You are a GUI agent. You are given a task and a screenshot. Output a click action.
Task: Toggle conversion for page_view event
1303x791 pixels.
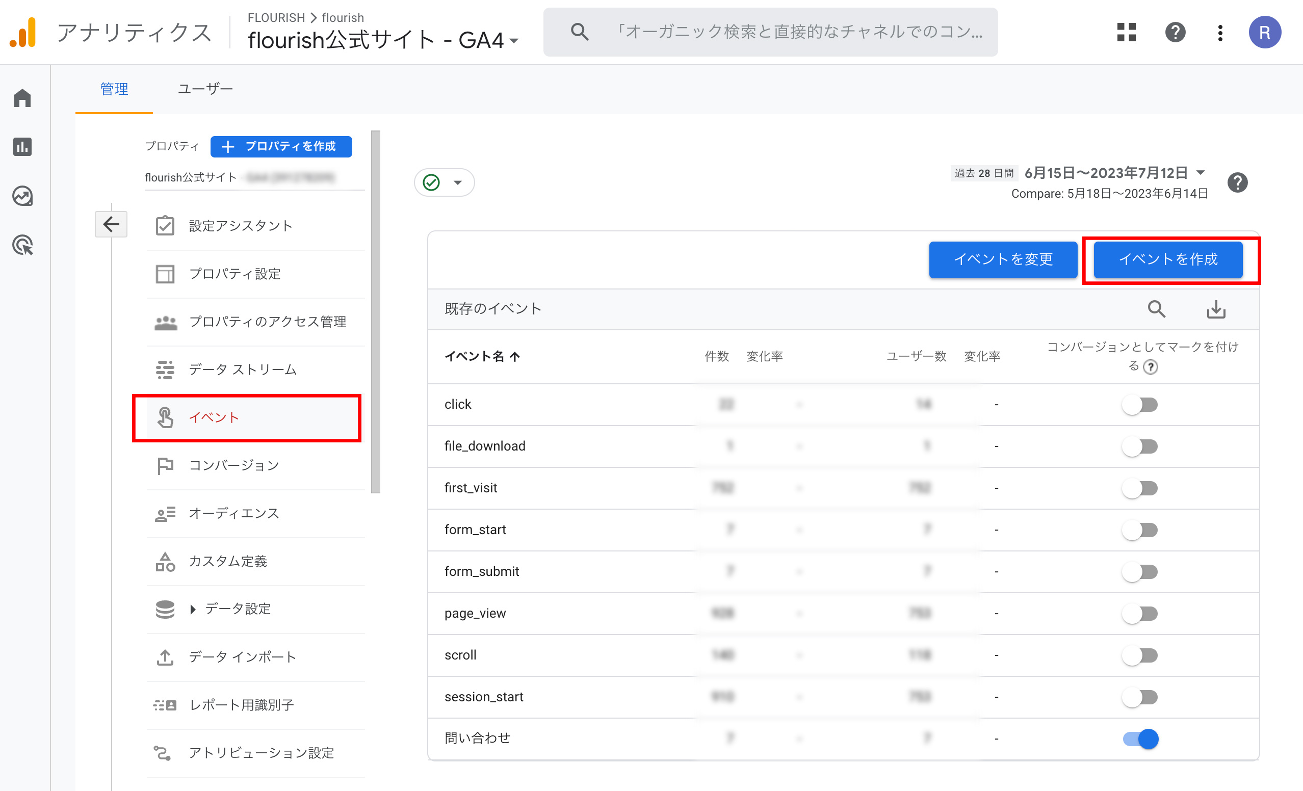coord(1140,614)
